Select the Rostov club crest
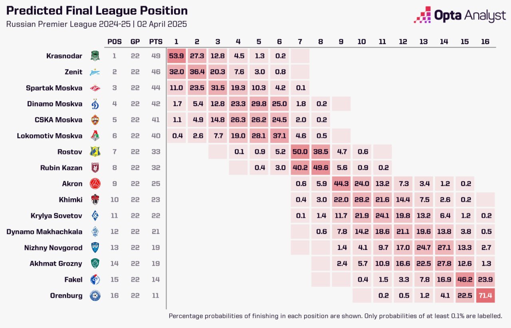The width and height of the screenshot is (511, 328). [95, 152]
